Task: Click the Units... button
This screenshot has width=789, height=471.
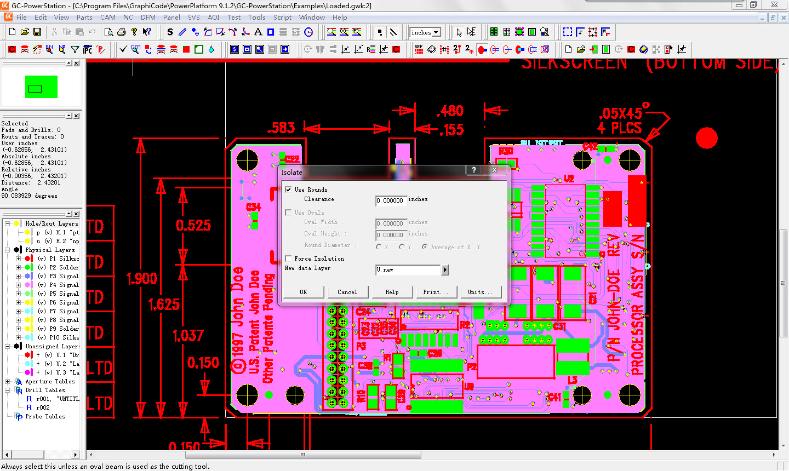Action: coord(480,292)
